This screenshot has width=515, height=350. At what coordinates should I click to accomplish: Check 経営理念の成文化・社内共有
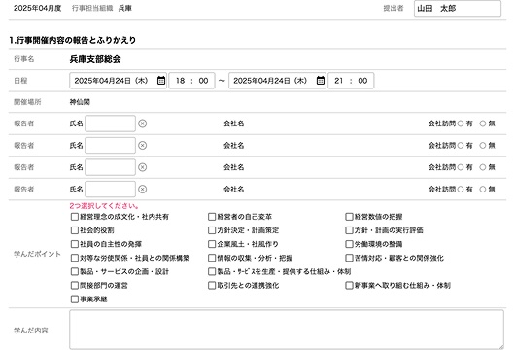(x=75, y=217)
